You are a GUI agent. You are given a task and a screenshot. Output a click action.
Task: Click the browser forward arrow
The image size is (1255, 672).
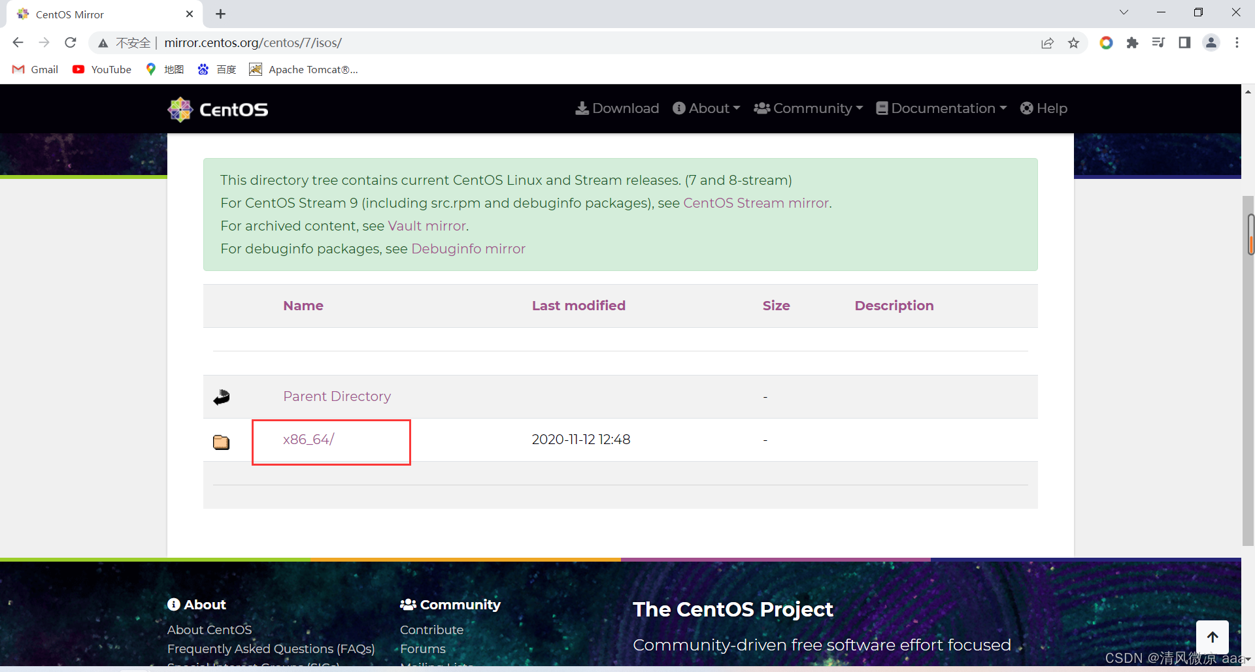pyautogui.click(x=44, y=42)
